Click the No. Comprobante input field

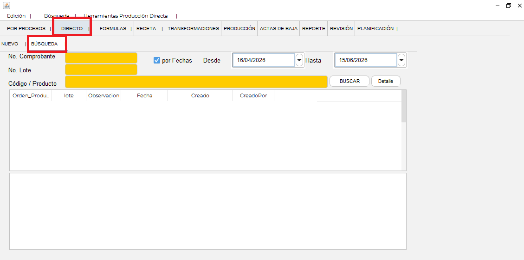coord(101,58)
